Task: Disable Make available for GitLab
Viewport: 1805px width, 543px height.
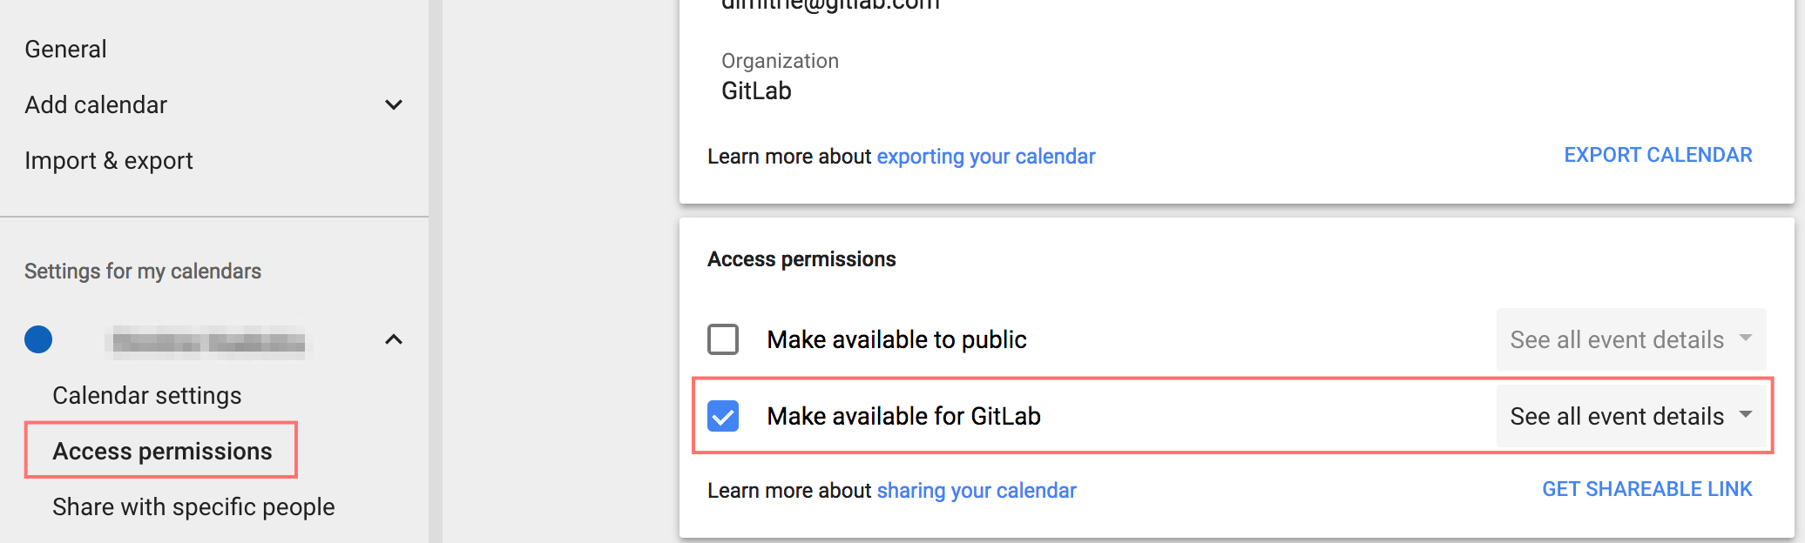Action: coord(722,416)
